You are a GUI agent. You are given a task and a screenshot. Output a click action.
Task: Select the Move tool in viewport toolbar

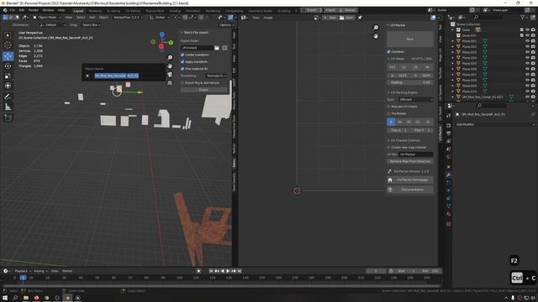click(x=8, y=56)
